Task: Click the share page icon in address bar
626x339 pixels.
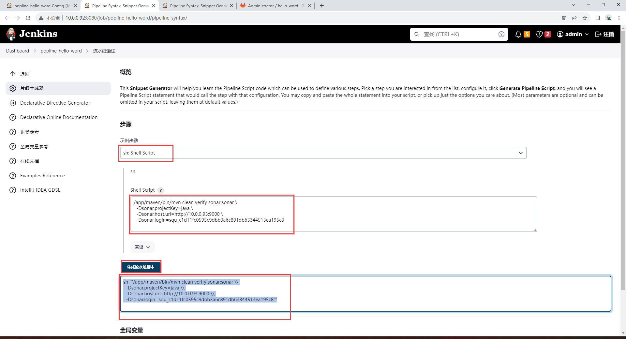Action: tap(574, 18)
